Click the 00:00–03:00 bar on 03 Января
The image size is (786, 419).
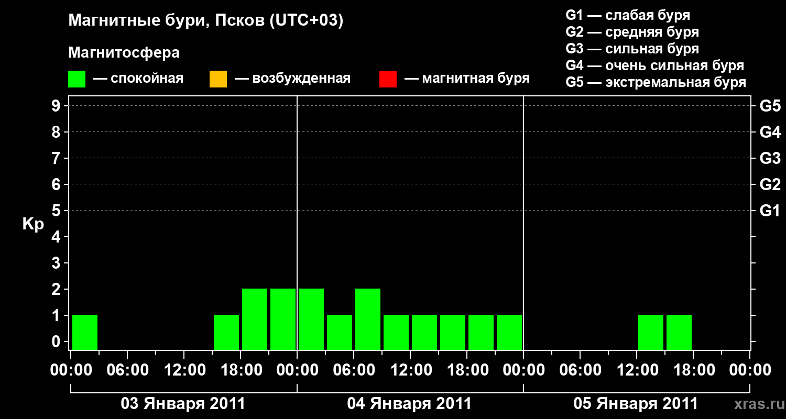point(85,332)
